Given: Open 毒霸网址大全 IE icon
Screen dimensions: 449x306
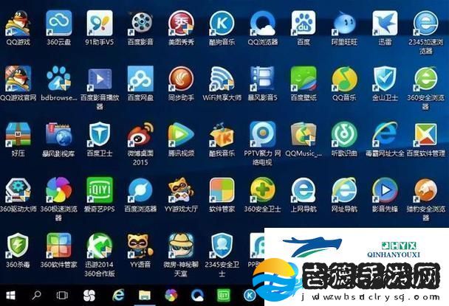Looking at the screenshot, I should click(385, 134).
